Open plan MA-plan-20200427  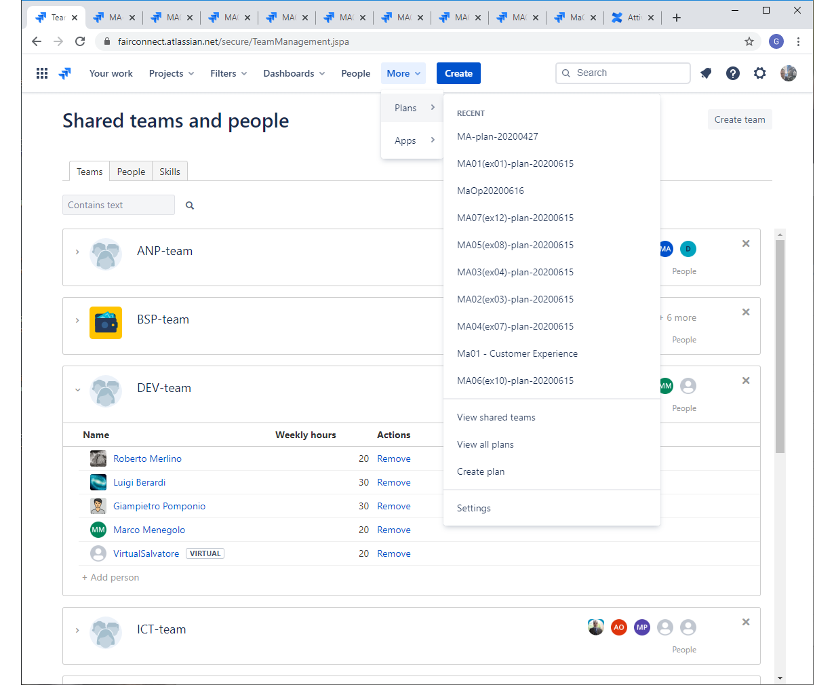coord(498,136)
